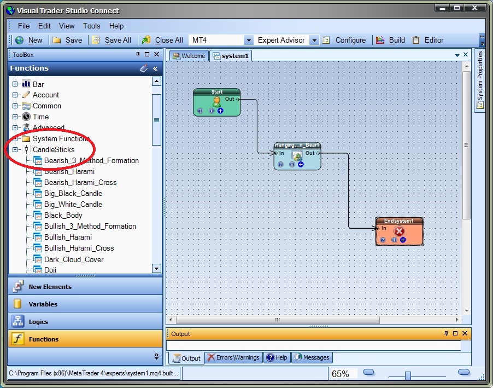The width and height of the screenshot is (493, 388).
Task: Click the plus icon on Start block
Action: pyautogui.click(x=220, y=111)
